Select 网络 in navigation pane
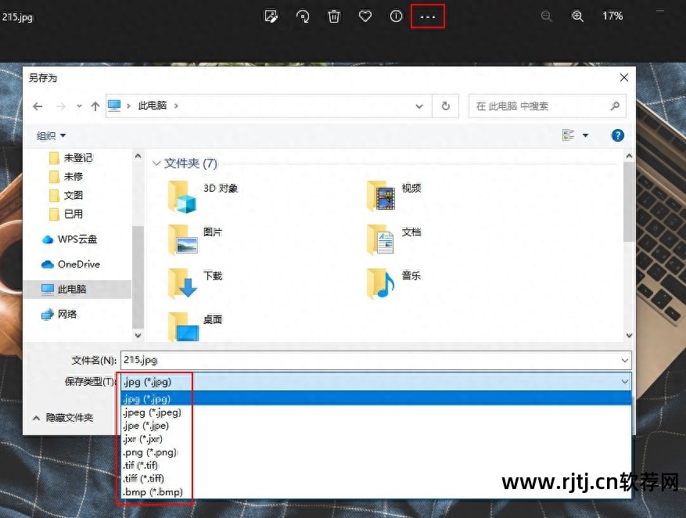The height and width of the screenshot is (518, 686). (x=59, y=314)
